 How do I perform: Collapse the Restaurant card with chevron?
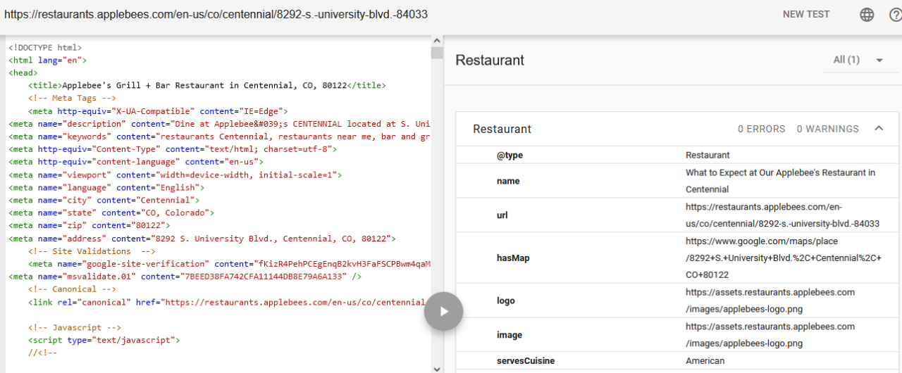(879, 129)
